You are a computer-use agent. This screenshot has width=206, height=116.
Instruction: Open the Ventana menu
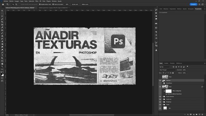point(54,1)
